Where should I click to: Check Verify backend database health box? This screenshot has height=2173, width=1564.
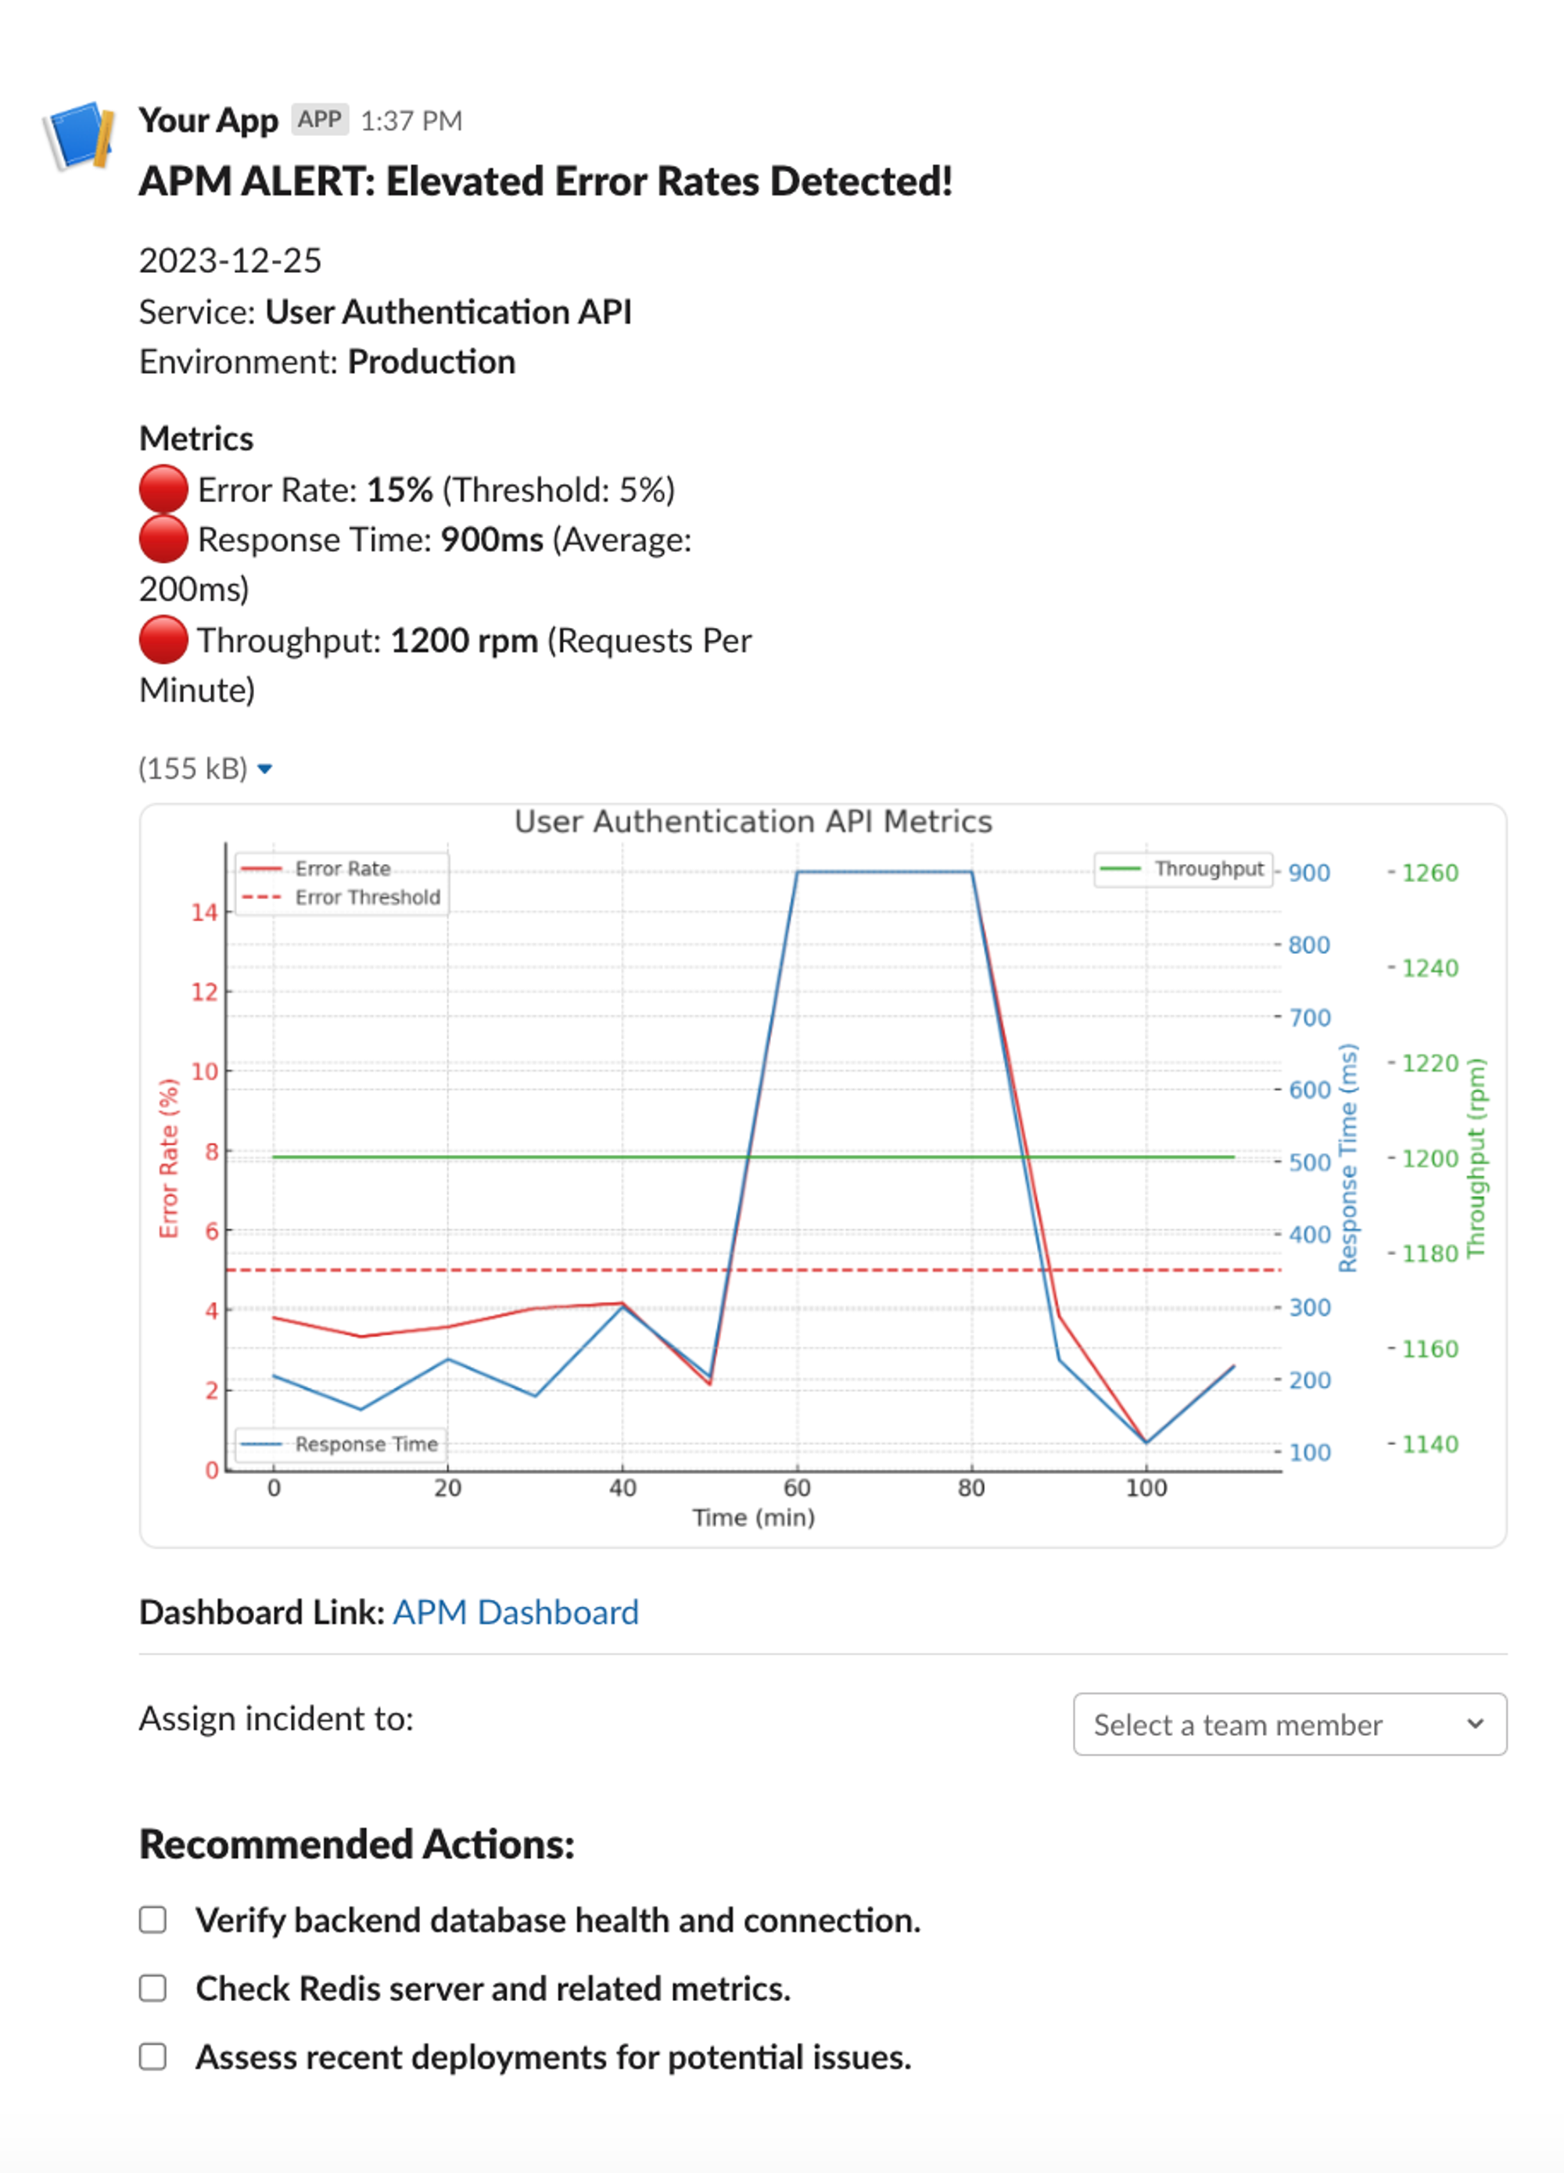(x=153, y=1919)
